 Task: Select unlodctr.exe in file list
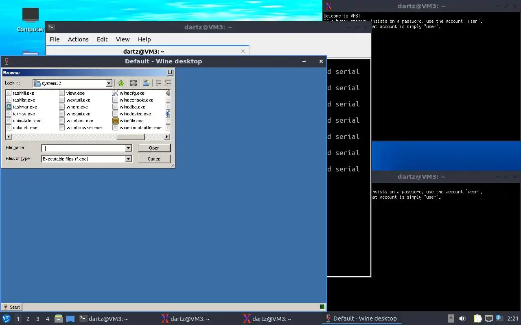click(25, 128)
